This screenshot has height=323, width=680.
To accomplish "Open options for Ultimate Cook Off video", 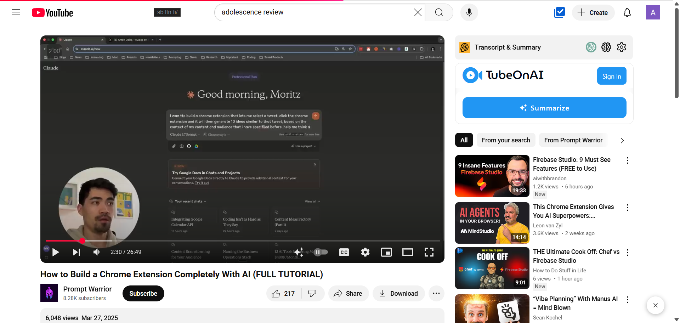I will click(628, 253).
